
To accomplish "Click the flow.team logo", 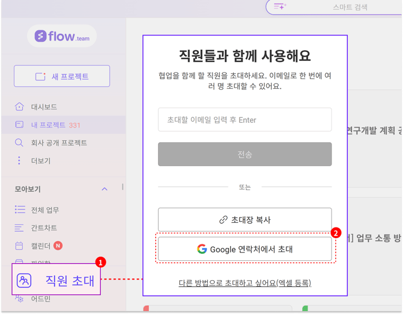I will (x=62, y=36).
